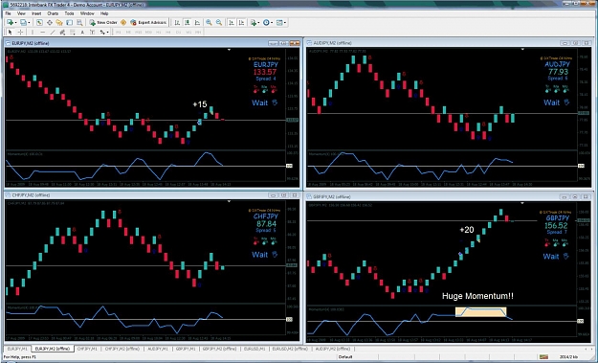
Task: Expand the Periods dropdown arrow
Action: coord(272,23)
